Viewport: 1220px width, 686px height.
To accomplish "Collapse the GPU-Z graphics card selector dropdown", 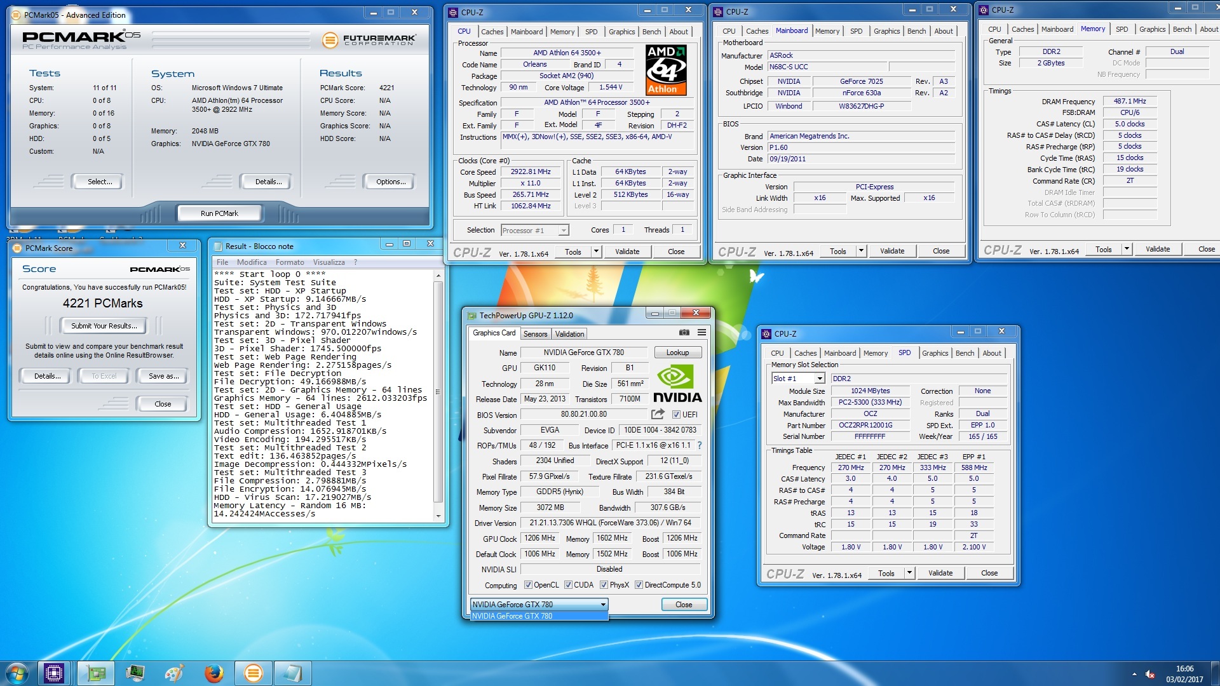I will (603, 605).
